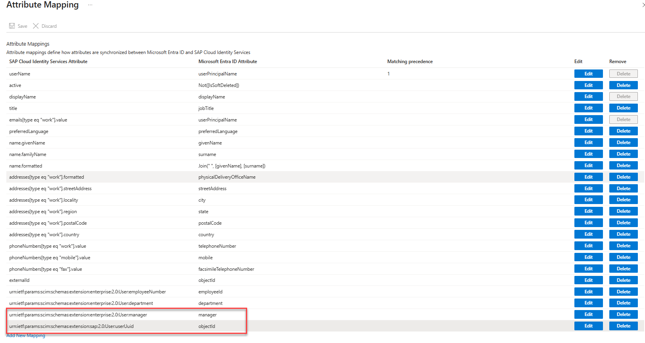Delete the physicalDeliveryOfficeName mapping
The width and height of the screenshot is (645, 343).
tap(623, 177)
